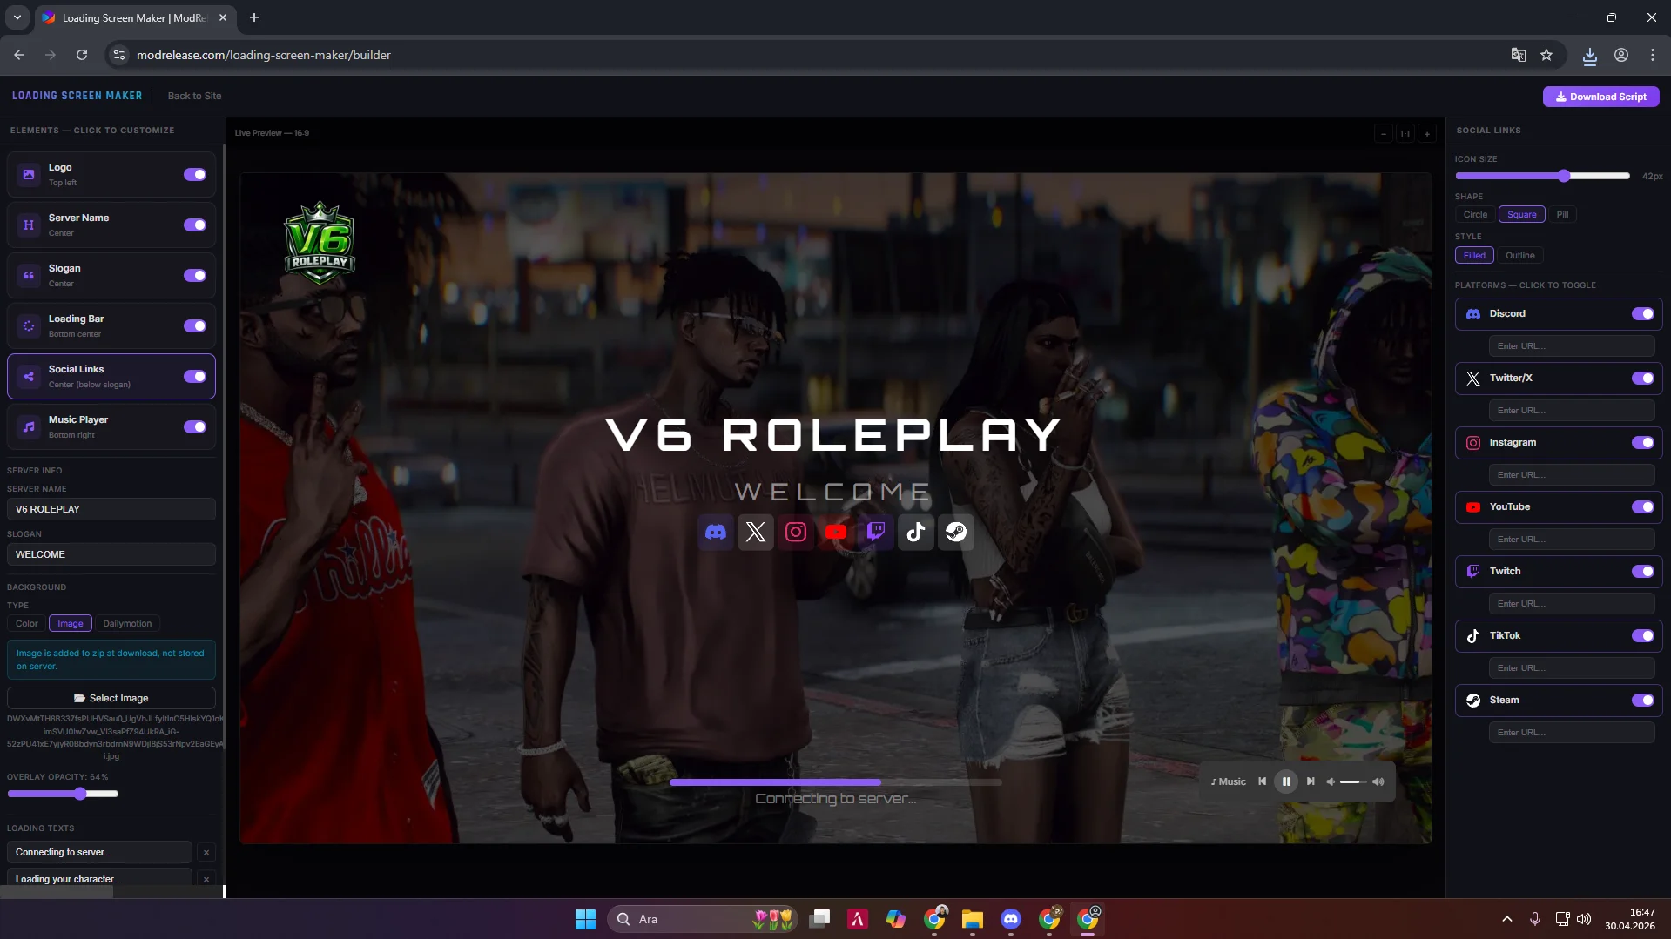Open the Chrome three-dot menu

tap(1651, 54)
